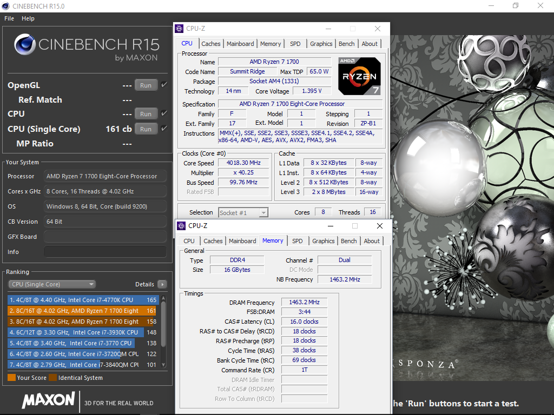
Task: Switch to SPD tab in lower CPU-Z
Action: [x=298, y=241]
